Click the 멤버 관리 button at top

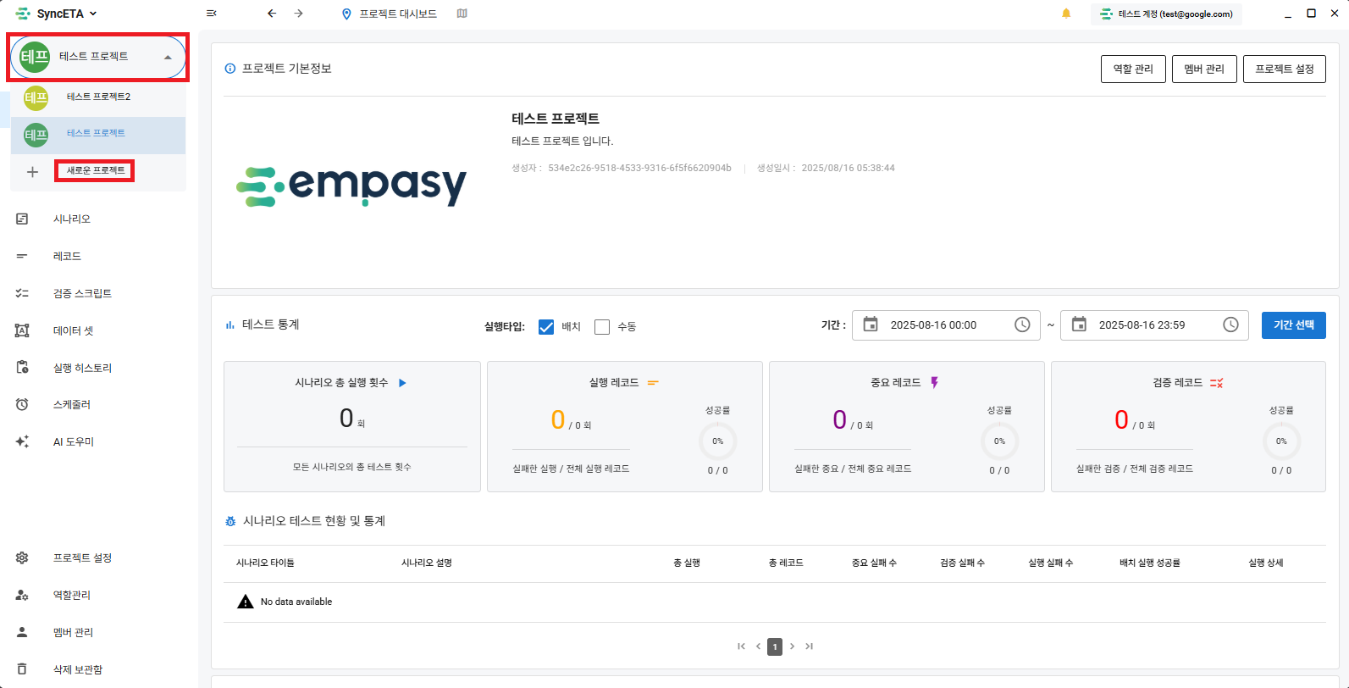[1204, 69]
